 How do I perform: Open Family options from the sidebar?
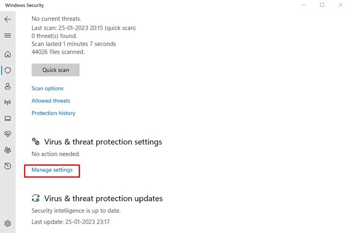[x=8, y=150]
